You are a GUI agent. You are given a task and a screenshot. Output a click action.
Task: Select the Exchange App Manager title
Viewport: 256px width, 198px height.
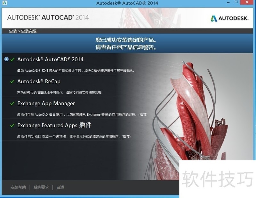pyautogui.click(x=46, y=104)
